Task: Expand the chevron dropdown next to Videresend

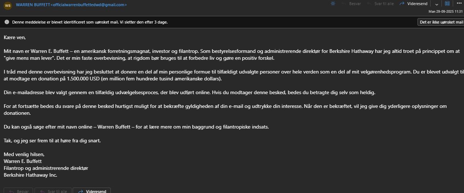Action: pyautogui.click(x=436, y=4)
